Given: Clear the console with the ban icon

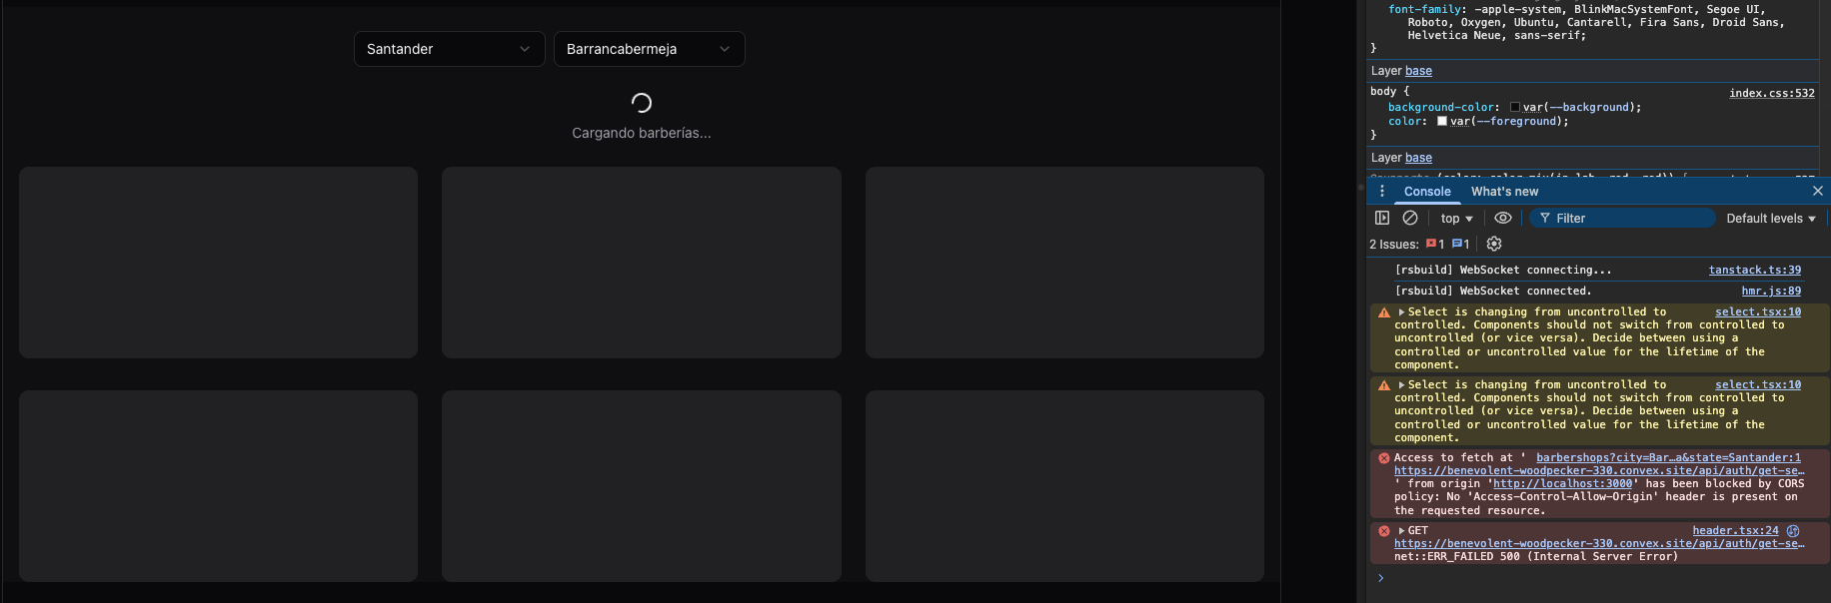Looking at the screenshot, I should [1410, 218].
